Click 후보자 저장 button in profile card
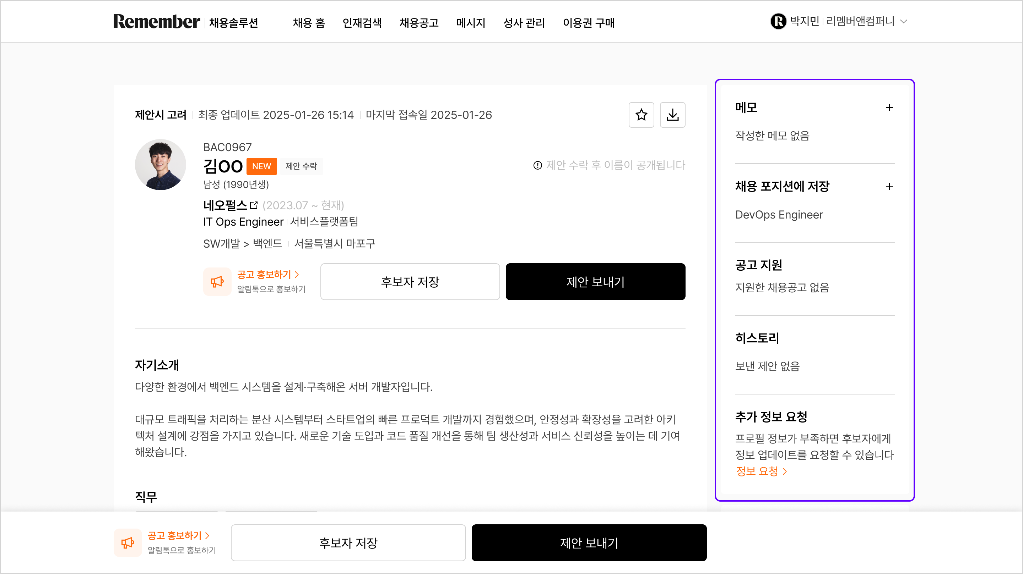The height and width of the screenshot is (574, 1023). (x=410, y=282)
